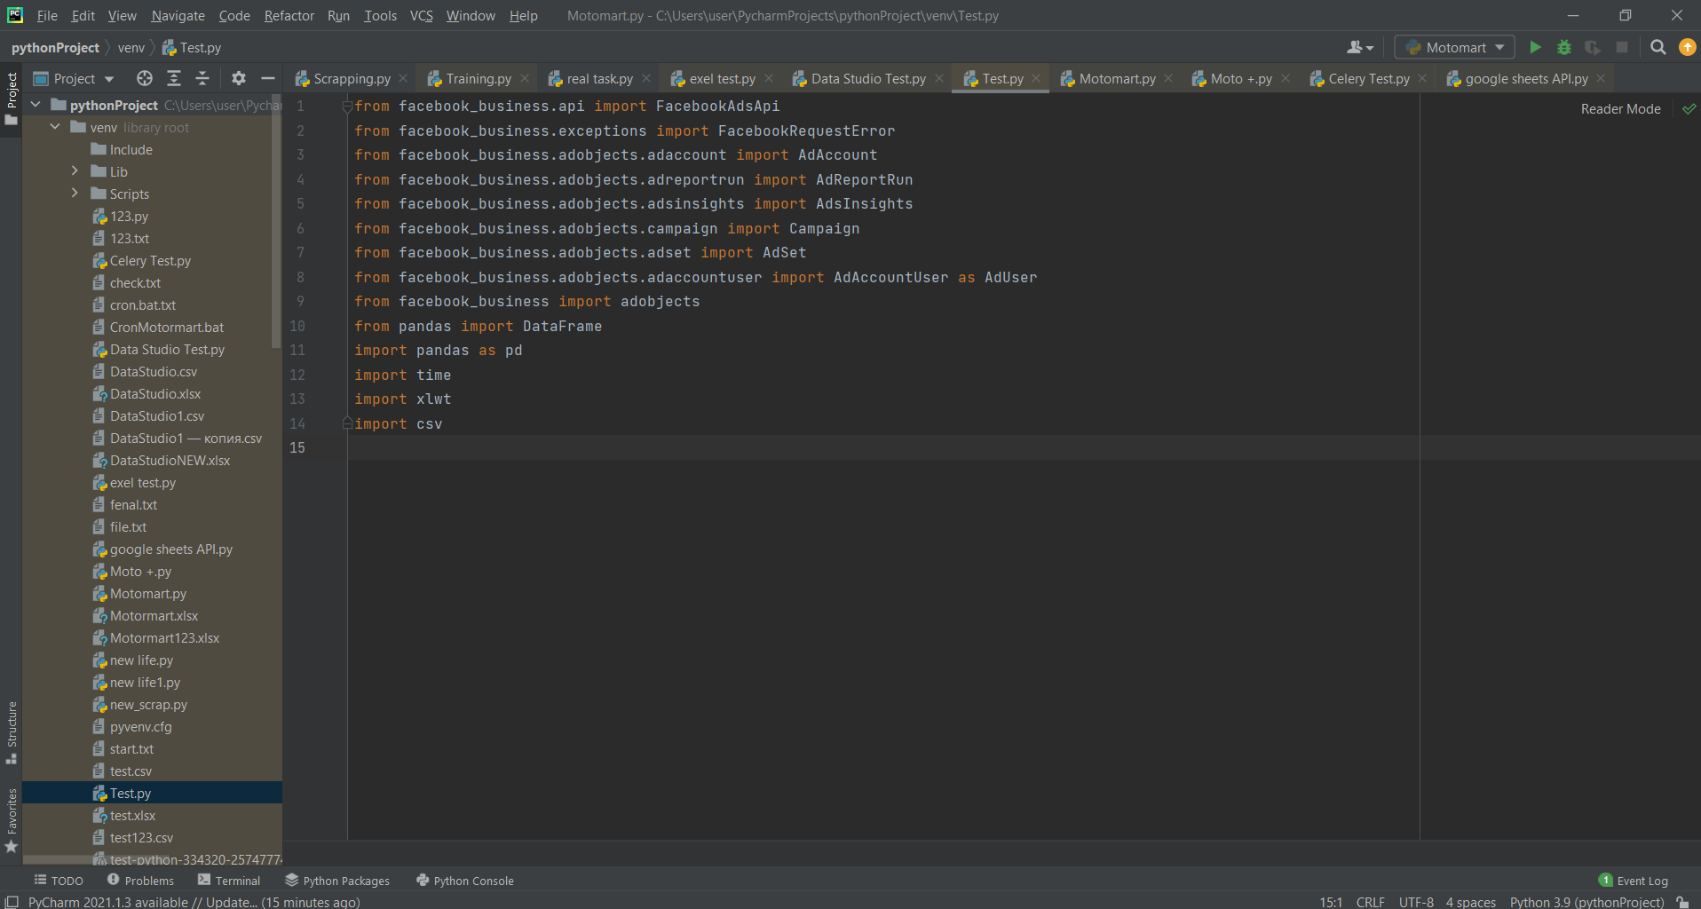1701x909 pixels.
Task: Click the Collapse All icon in Project panel
Action: [x=202, y=79]
